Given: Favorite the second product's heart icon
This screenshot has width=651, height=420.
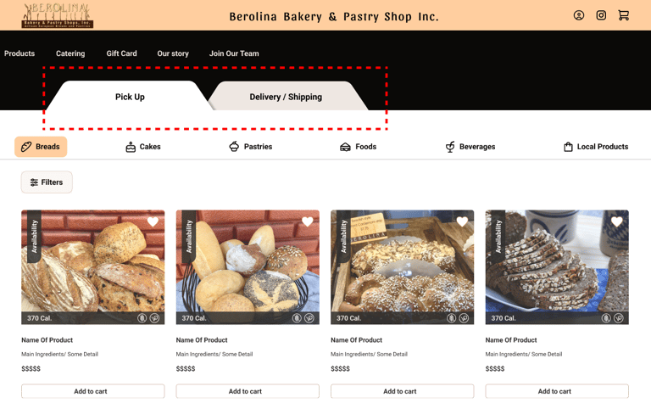Looking at the screenshot, I should pos(308,221).
